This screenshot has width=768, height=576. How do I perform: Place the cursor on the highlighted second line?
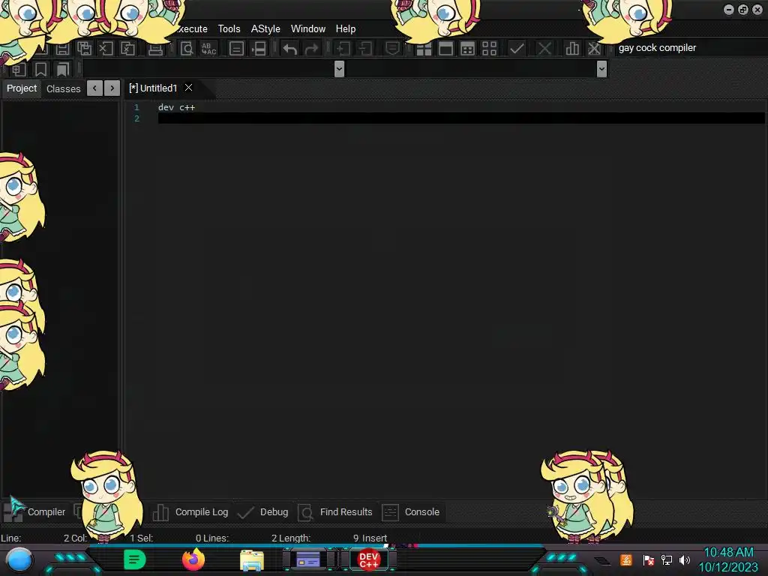tap(461, 118)
